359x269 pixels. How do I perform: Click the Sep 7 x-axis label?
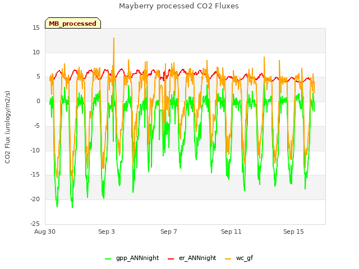(x=169, y=231)
